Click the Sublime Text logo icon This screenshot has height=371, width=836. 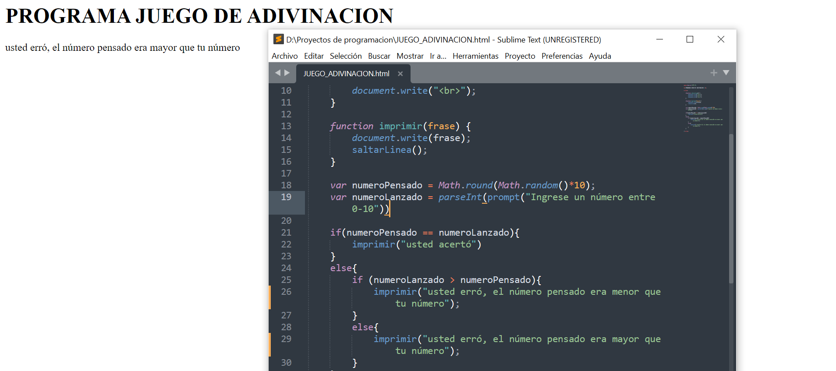[x=278, y=39]
